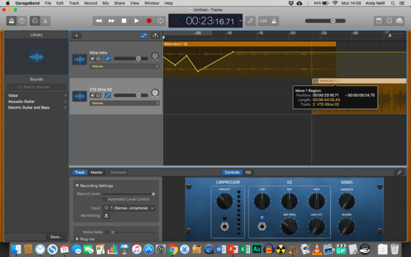This screenshot has height=257, width=411.
Task: Click the Search Sounds field
Action: [37, 87]
